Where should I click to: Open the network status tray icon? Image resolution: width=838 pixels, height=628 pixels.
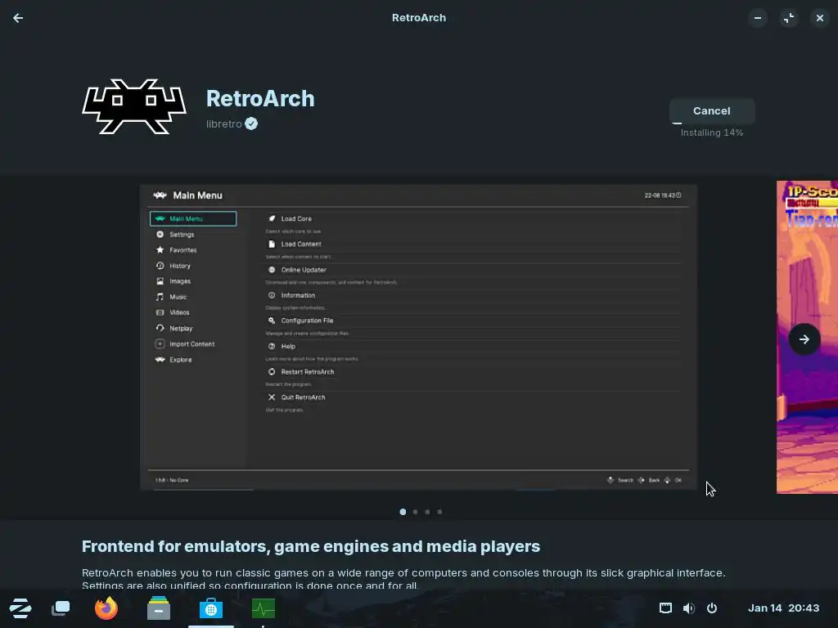pyautogui.click(x=665, y=608)
